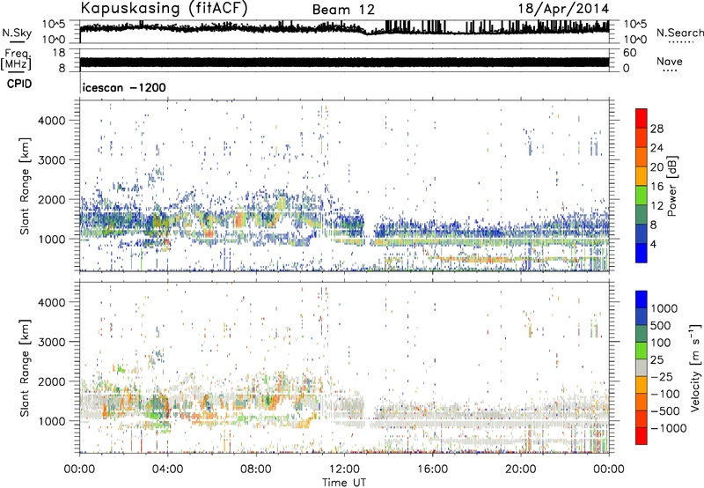This screenshot has width=704, height=488.
Task: Click the '20' label on the Power color bar
Action: 656,167
